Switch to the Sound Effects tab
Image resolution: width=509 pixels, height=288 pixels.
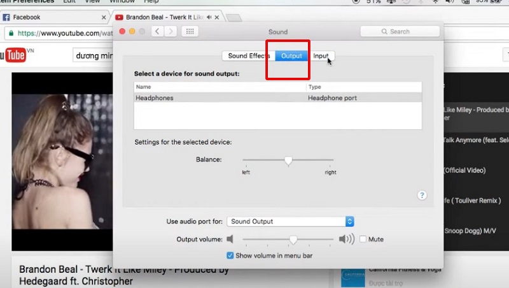pyautogui.click(x=249, y=56)
